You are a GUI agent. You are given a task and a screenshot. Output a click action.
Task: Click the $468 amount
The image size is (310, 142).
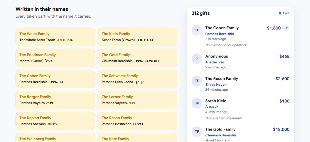[x=284, y=56]
